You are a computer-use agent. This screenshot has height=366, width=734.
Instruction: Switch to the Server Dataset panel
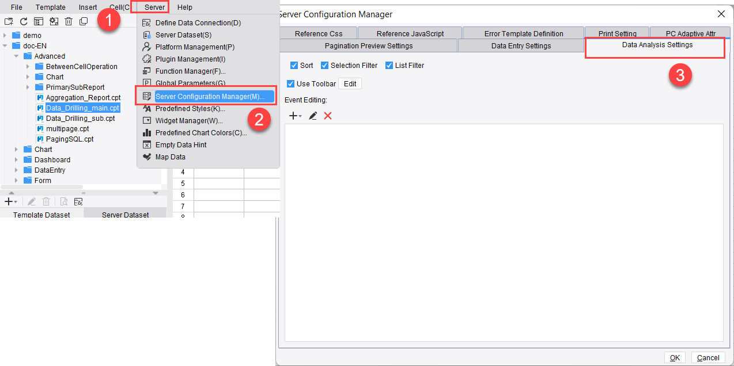click(x=124, y=215)
